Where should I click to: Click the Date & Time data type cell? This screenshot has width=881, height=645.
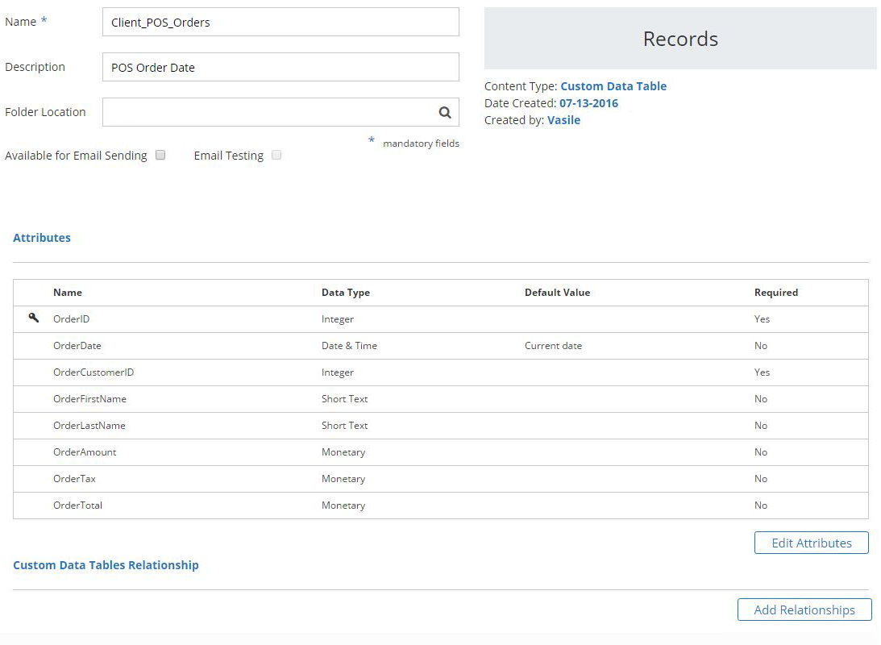349,346
